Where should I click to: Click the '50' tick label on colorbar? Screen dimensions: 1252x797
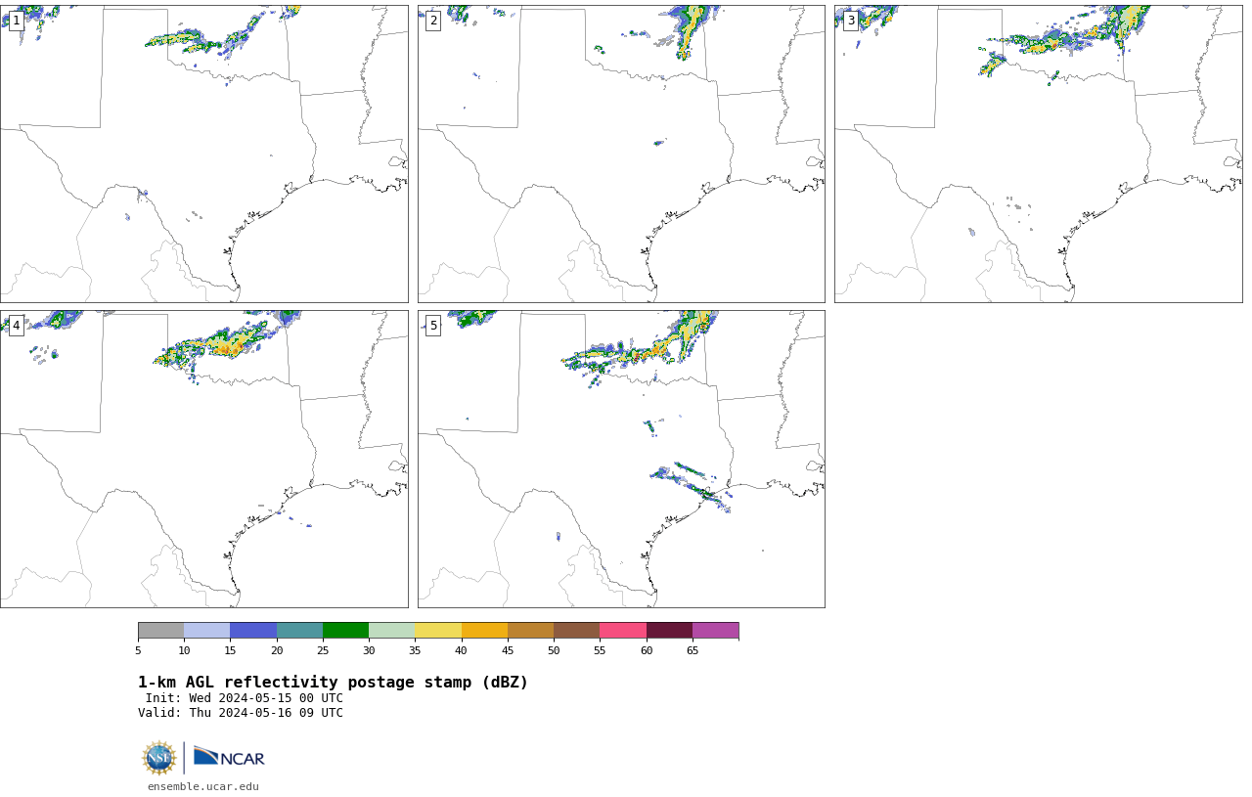pyautogui.click(x=554, y=650)
